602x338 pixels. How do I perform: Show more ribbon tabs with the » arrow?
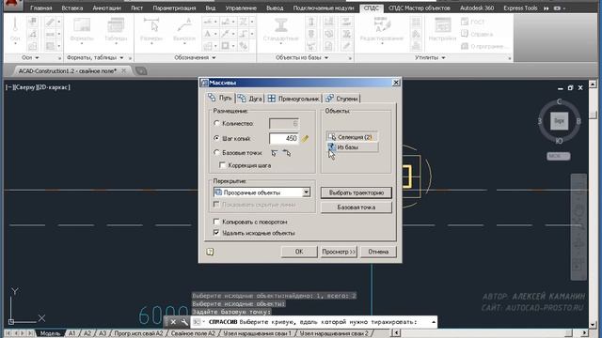546,8
